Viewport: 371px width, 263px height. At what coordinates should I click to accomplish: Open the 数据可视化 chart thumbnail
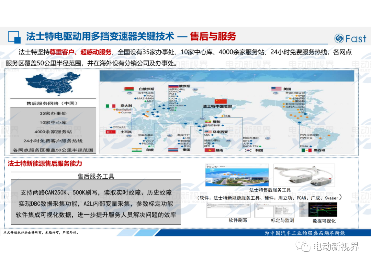[x=318, y=209]
